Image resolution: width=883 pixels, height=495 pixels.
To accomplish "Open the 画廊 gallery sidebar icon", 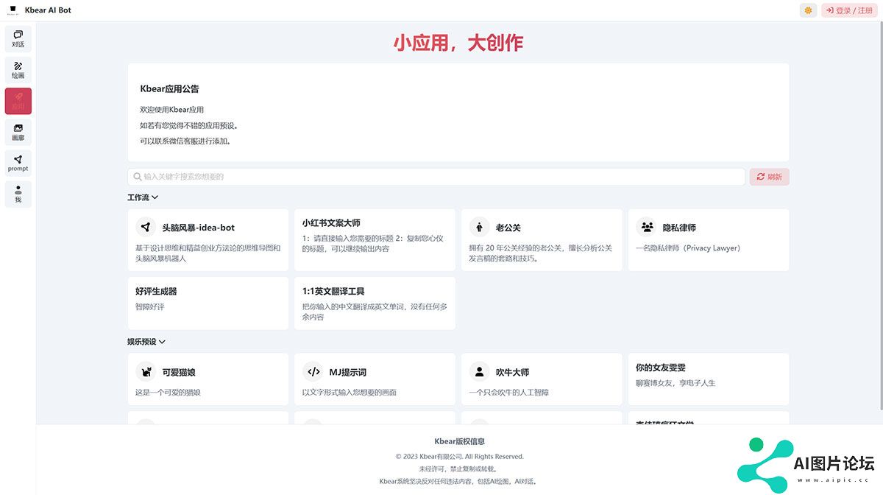I will pos(18,133).
